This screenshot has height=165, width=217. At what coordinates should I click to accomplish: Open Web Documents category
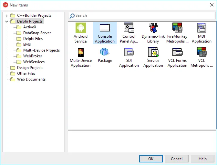(x=31, y=79)
